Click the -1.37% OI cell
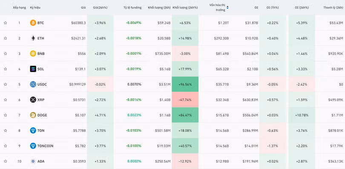 273,146
